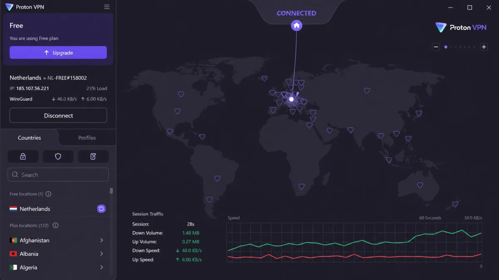499x280 pixels.
Task: Click the 58.0 KB/s graph scale label
Action: point(473,218)
